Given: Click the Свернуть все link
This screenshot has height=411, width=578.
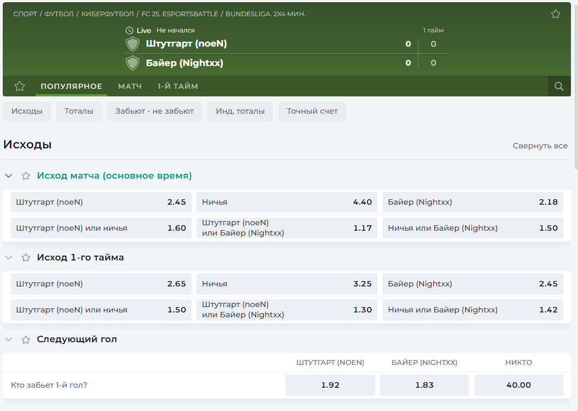Looking at the screenshot, I should [x=540, y=146].
